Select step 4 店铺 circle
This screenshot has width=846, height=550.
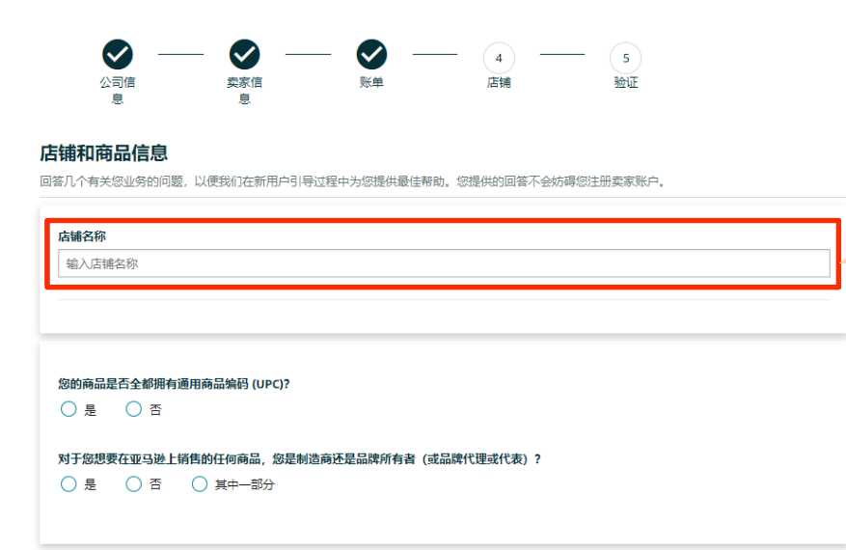(x=499, y=58)
